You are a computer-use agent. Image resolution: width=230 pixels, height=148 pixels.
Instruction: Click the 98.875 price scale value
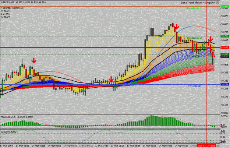[224, 16]
